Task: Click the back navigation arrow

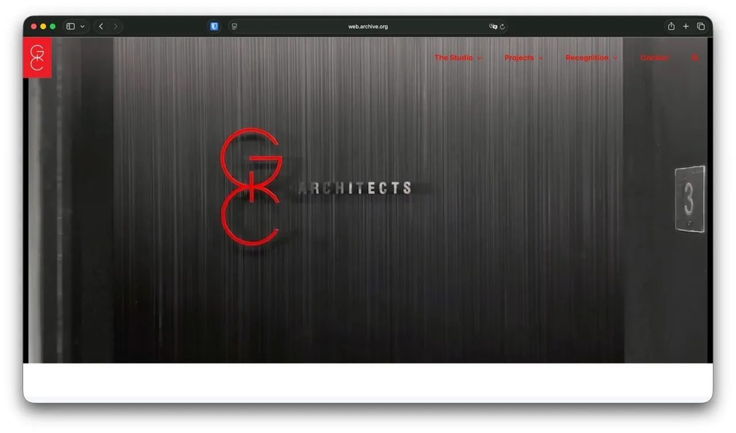Action: pyautogui.click(x=101, y=26)
